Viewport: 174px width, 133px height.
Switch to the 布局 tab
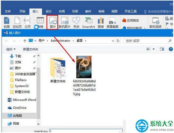(x=62, y=11)
